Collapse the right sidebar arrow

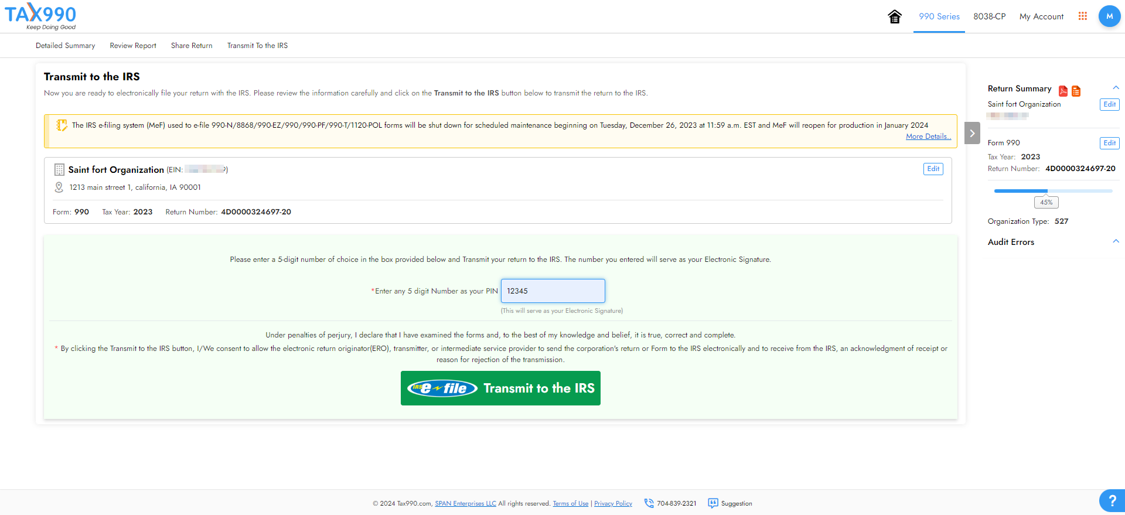(x=972, y=133)
